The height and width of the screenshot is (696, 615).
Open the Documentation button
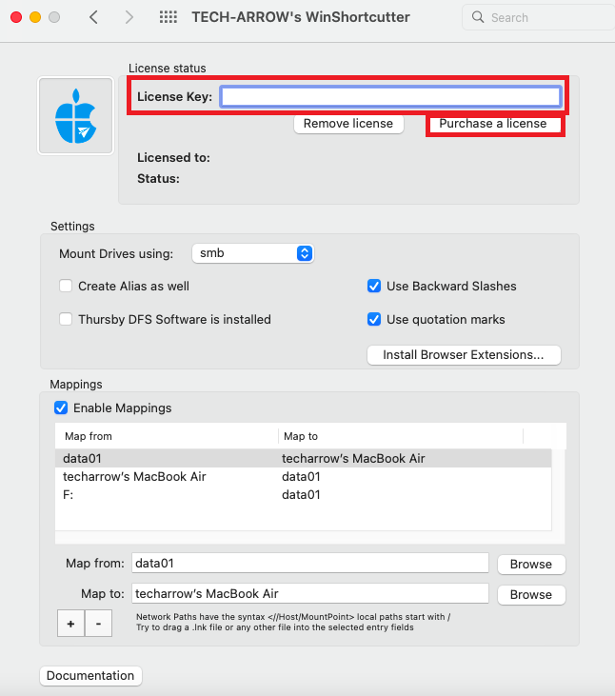pyautogui.click(x=90, y=676)
